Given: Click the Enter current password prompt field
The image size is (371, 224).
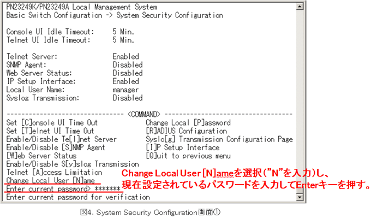Looking at the screenshot, I should coord(63,188).
